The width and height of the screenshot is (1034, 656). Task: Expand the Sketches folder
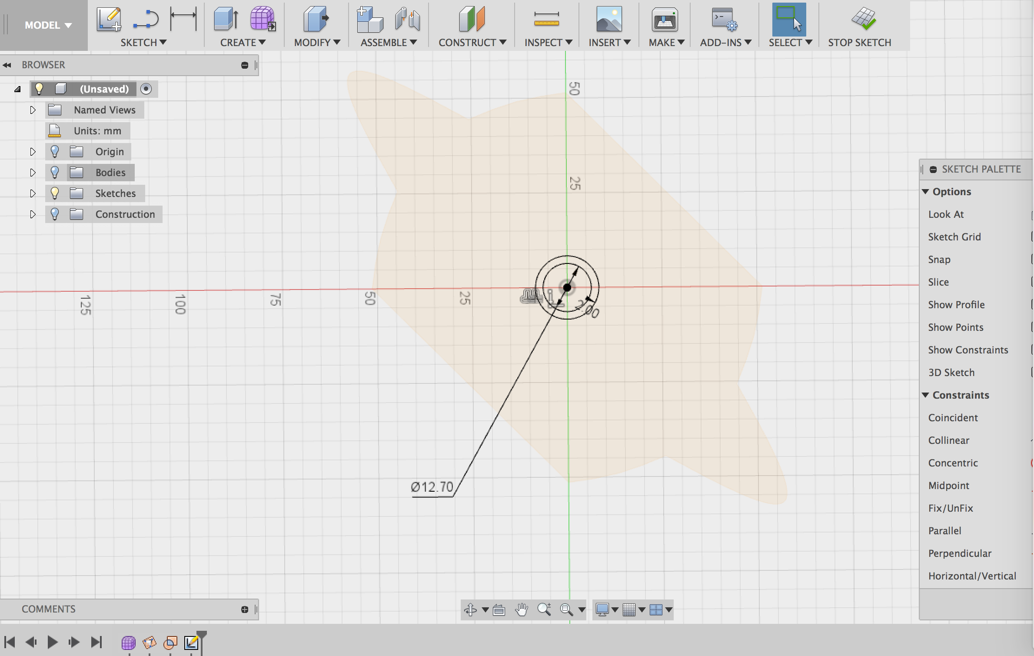[33, 193]
